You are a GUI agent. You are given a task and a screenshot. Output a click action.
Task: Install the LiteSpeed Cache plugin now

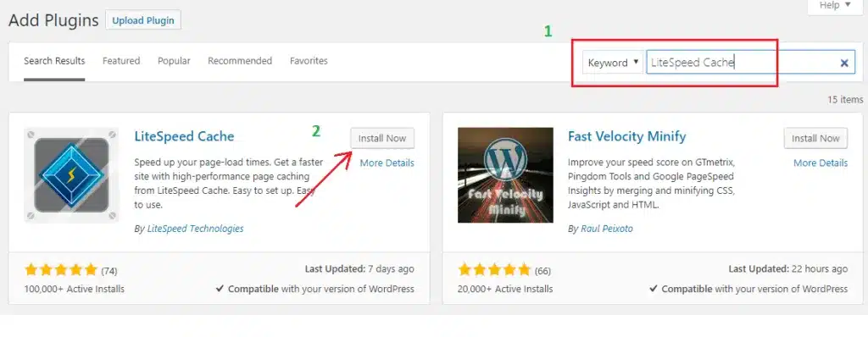[382, 138]
